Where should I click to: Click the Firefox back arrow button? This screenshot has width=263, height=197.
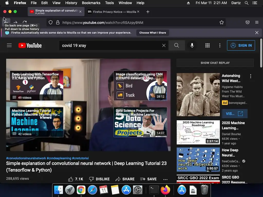(x=6, y=22)
